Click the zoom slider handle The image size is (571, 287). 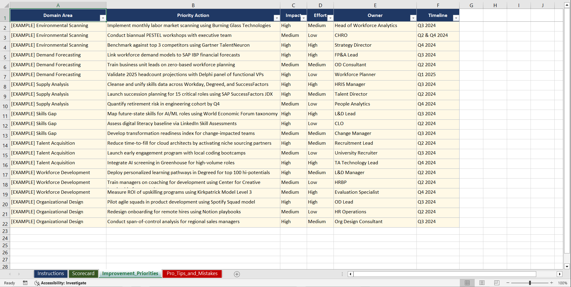pos(529,283)
